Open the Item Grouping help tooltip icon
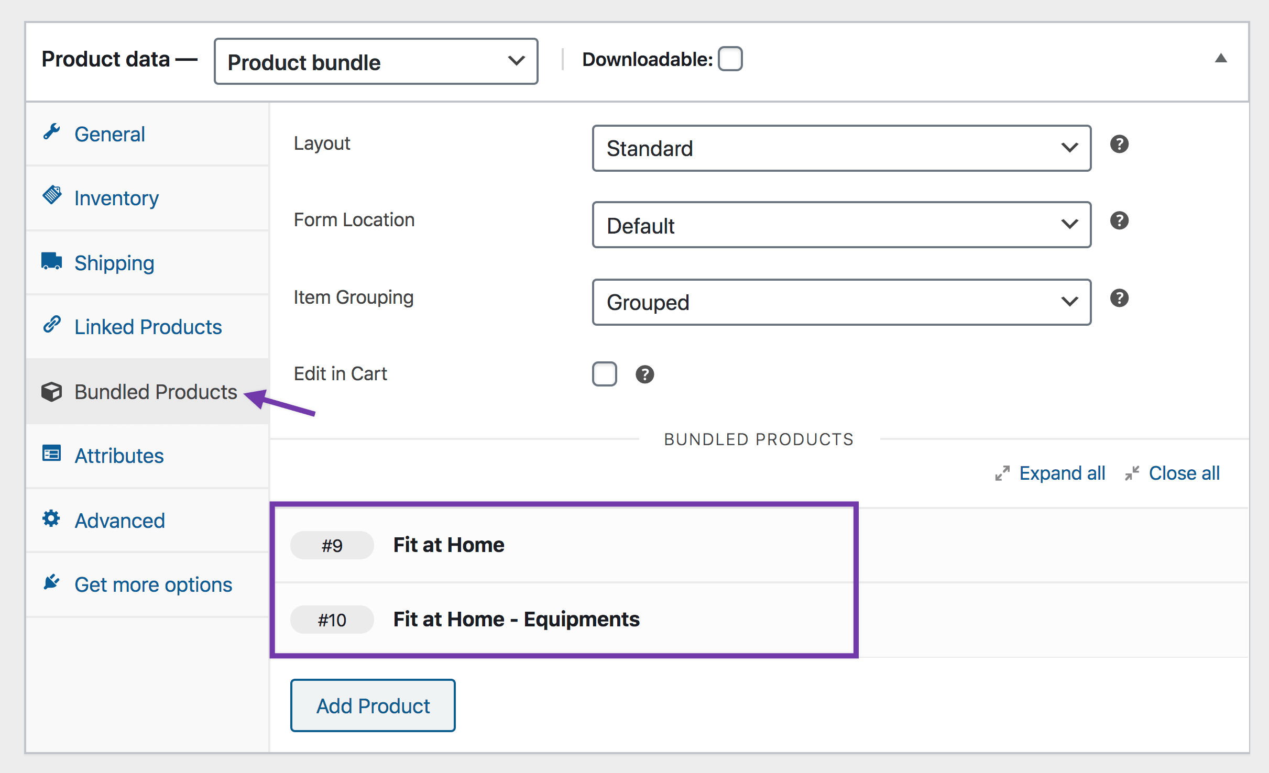The height and width of the screenshot is (773, 1269). tap(1119, 298)
